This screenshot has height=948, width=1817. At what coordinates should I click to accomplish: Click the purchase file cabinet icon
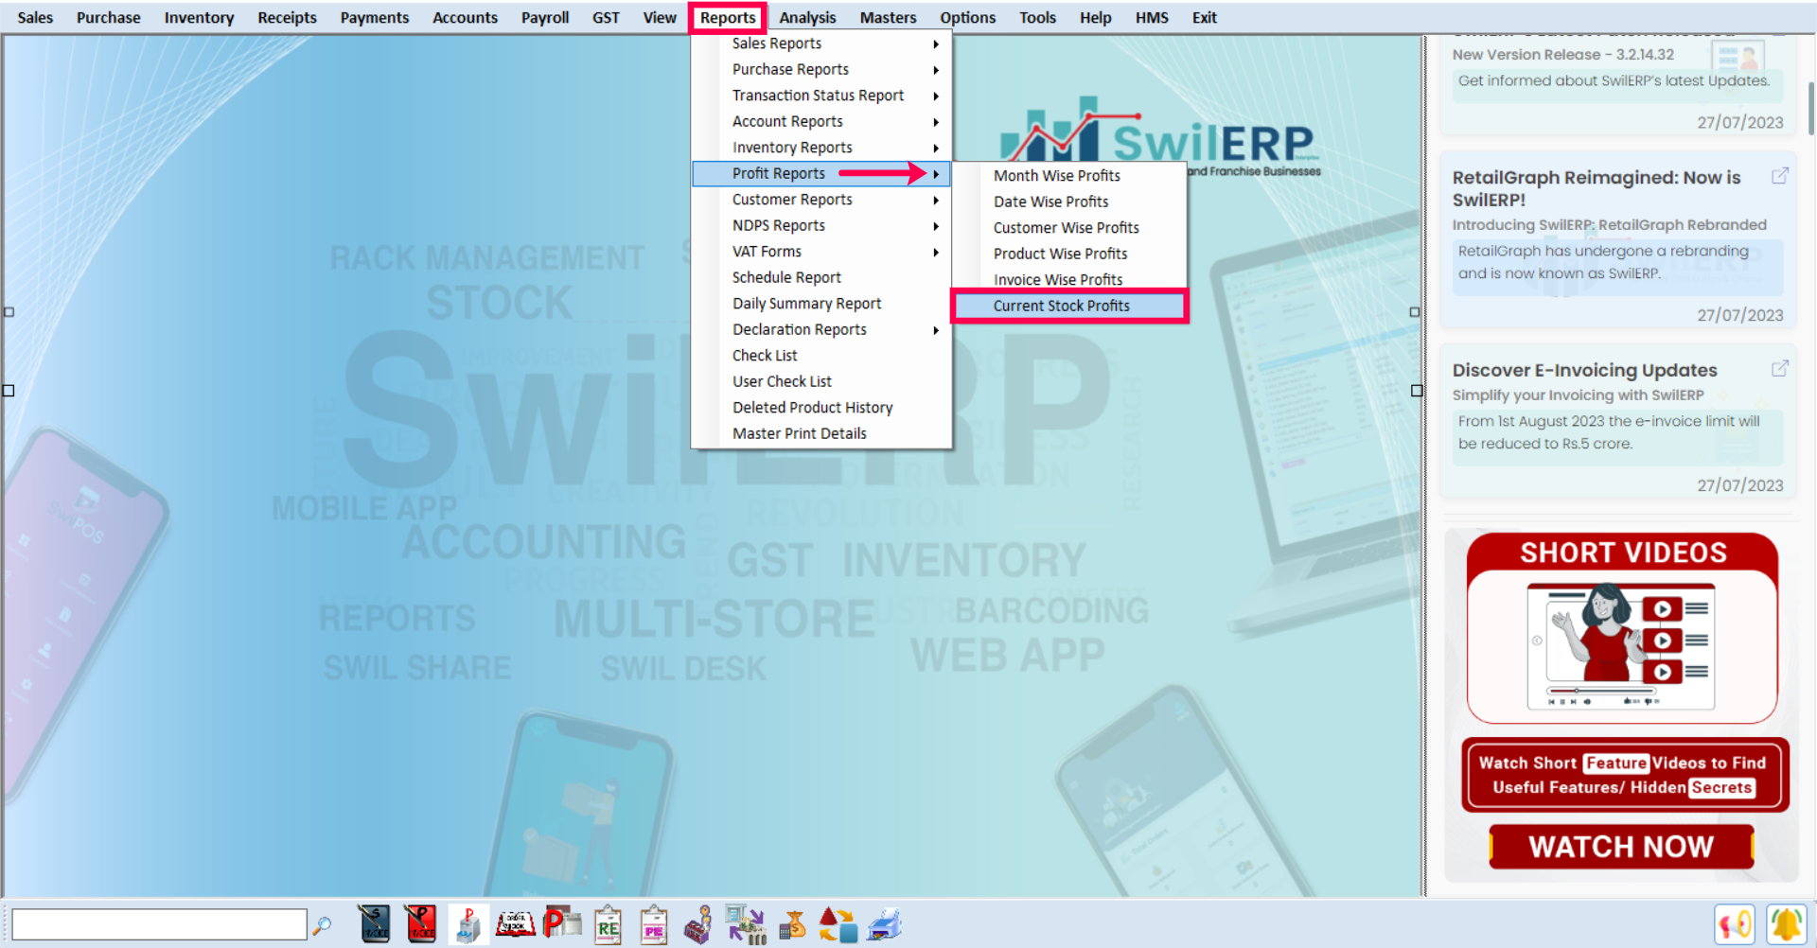click(468, 924)
